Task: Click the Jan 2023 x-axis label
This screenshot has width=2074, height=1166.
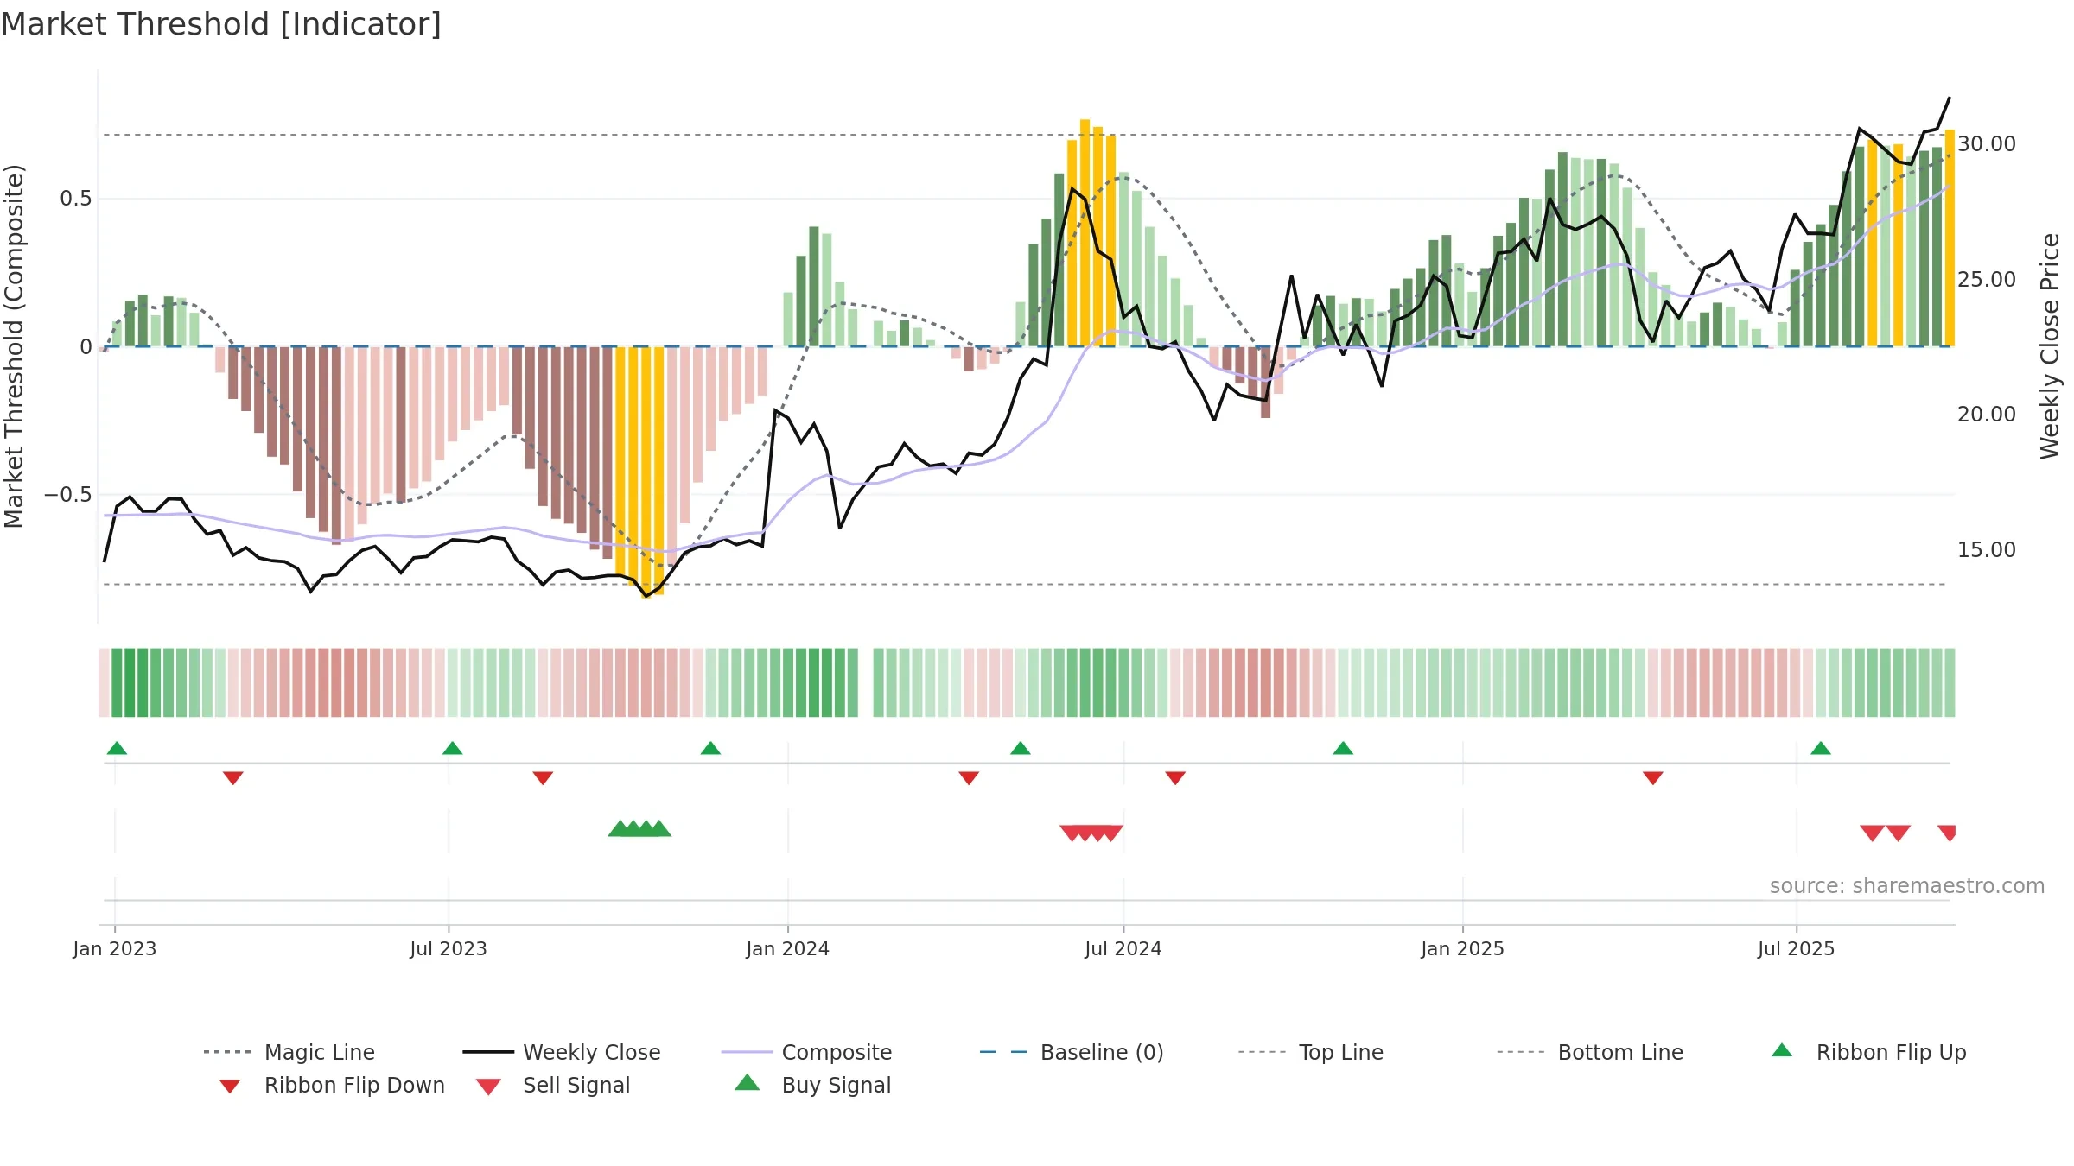Action: point(115,949)
